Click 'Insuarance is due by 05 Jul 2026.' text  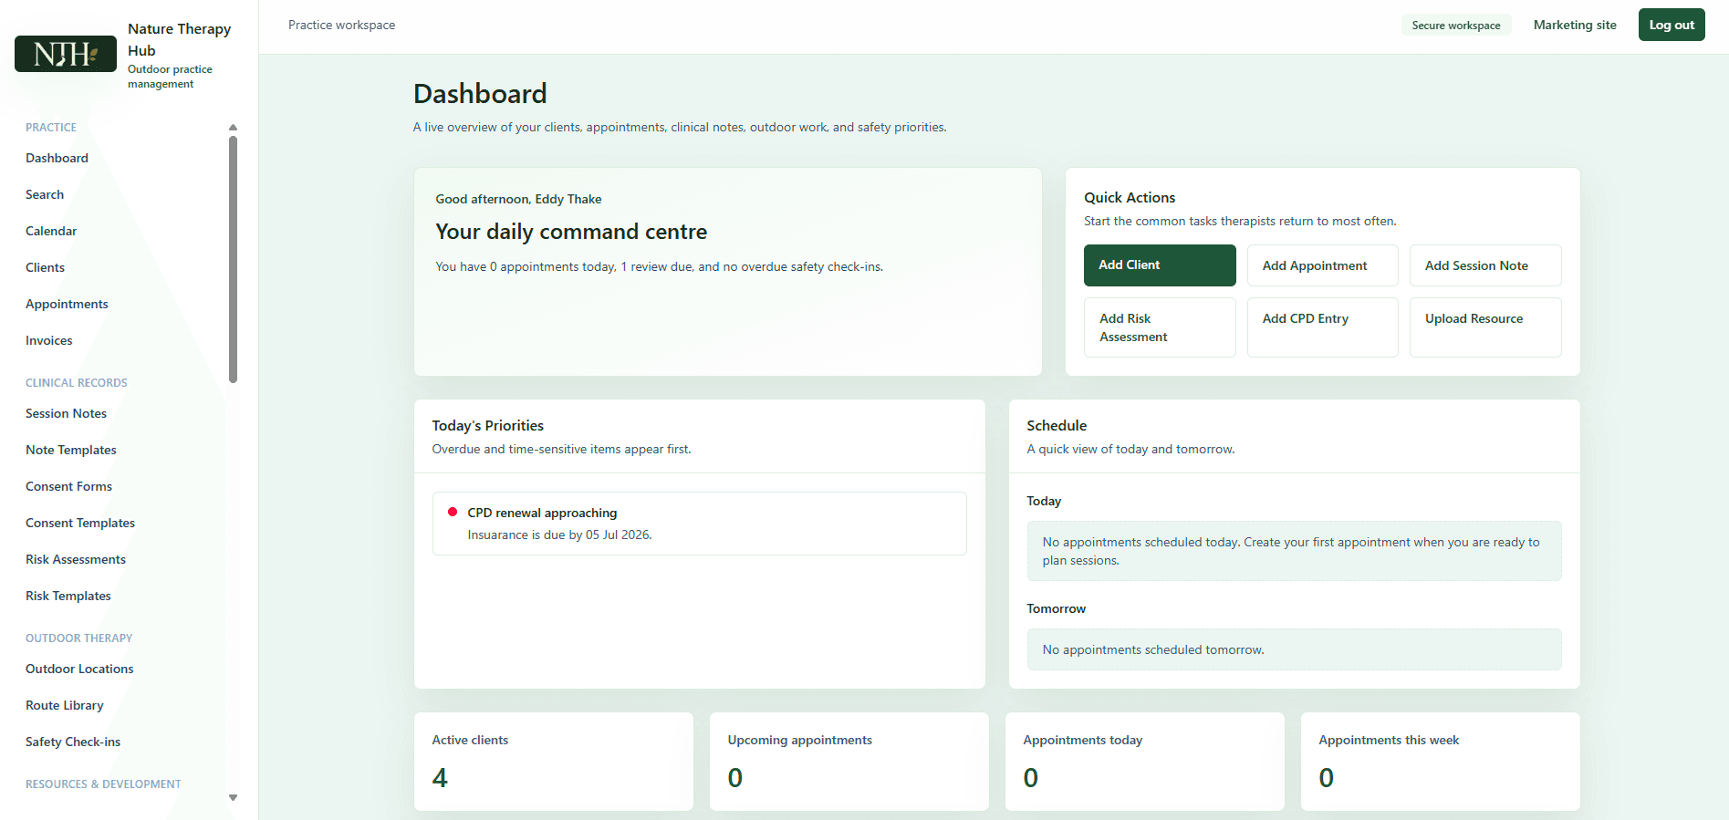point(559,535)
